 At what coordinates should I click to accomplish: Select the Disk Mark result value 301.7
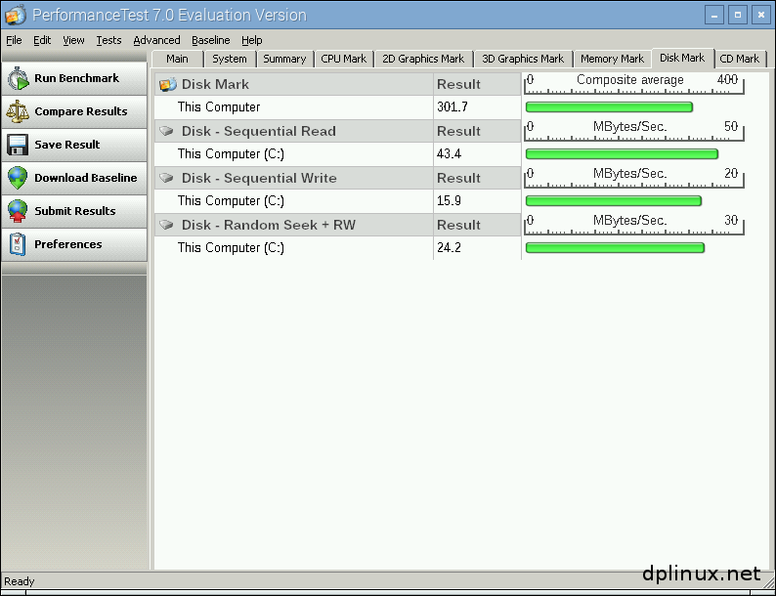pos(453,106)
